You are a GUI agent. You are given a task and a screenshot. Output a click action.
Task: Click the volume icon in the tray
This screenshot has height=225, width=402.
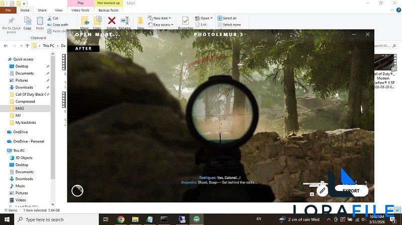click(x=363, y=219)
